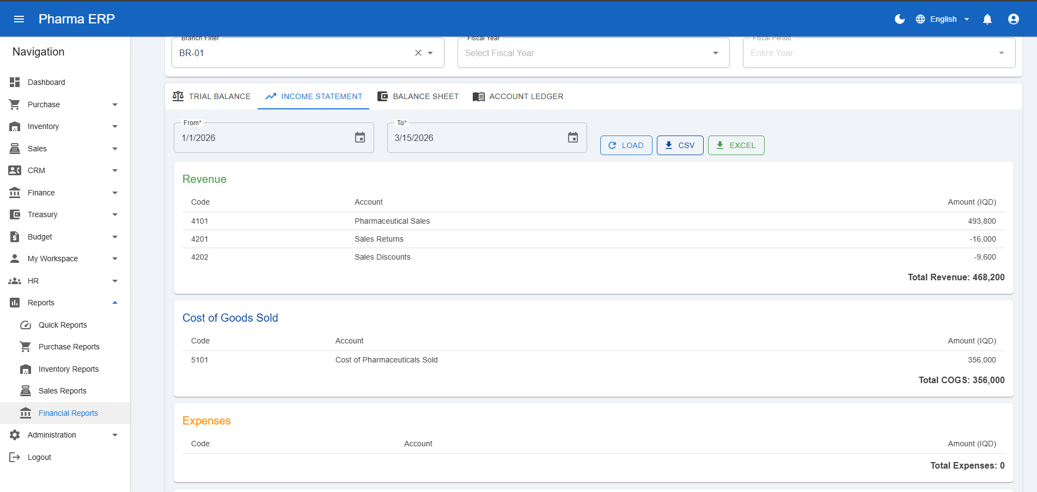Open the To date calendar picker

click(572, 138)
